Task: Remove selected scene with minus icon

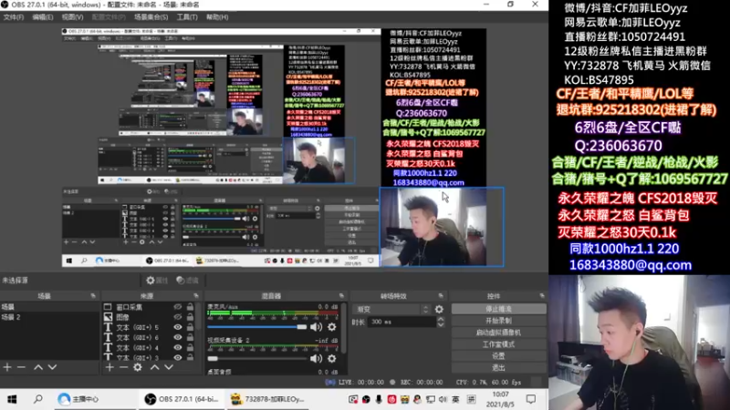Action: click(x=21, y=367)
